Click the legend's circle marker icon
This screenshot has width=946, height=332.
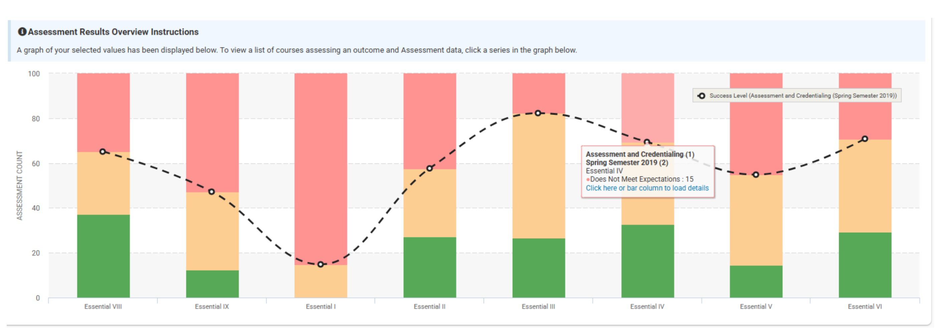pos(701,96)
